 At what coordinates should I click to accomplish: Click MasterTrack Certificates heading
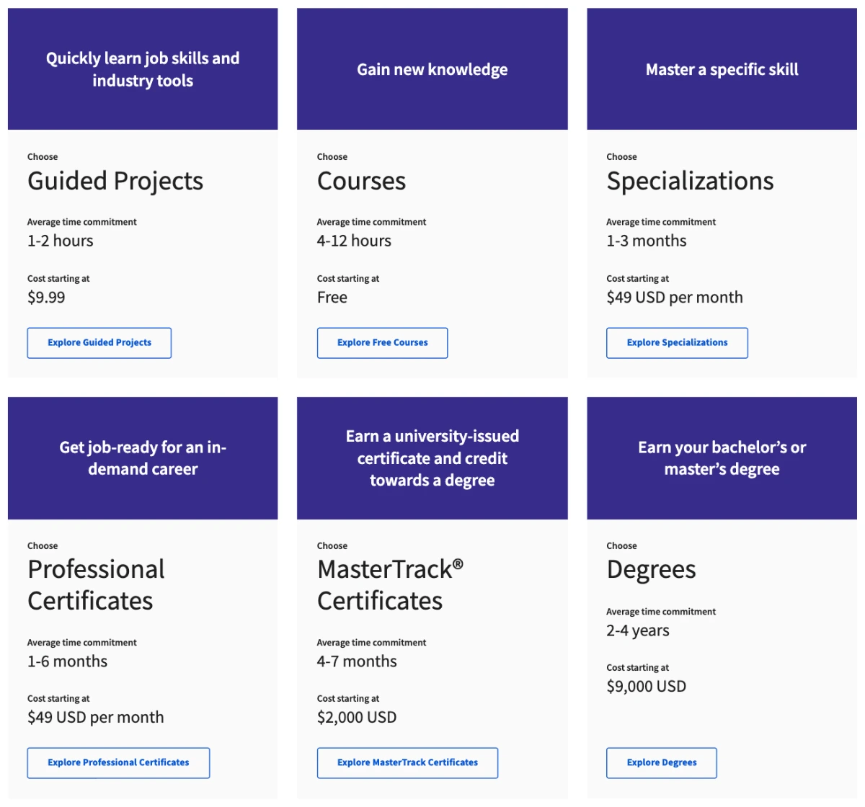pyautogui.click(x=389, y=585)
